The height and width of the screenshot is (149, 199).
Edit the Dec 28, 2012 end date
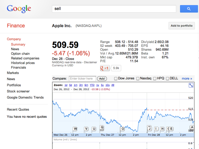coord(81,89)
